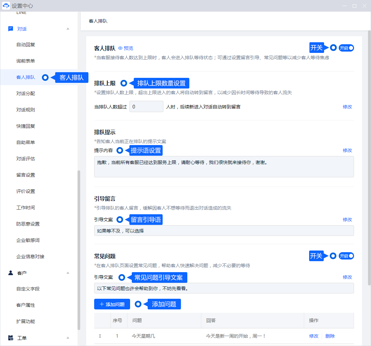
Task: Select 留言设置 in the sidebar
Action: point(26,175)
